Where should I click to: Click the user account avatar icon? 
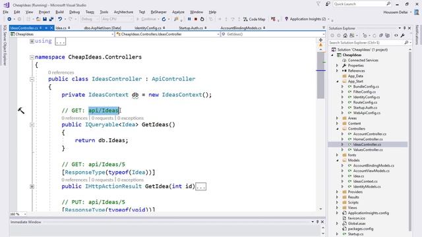point(417,12)
